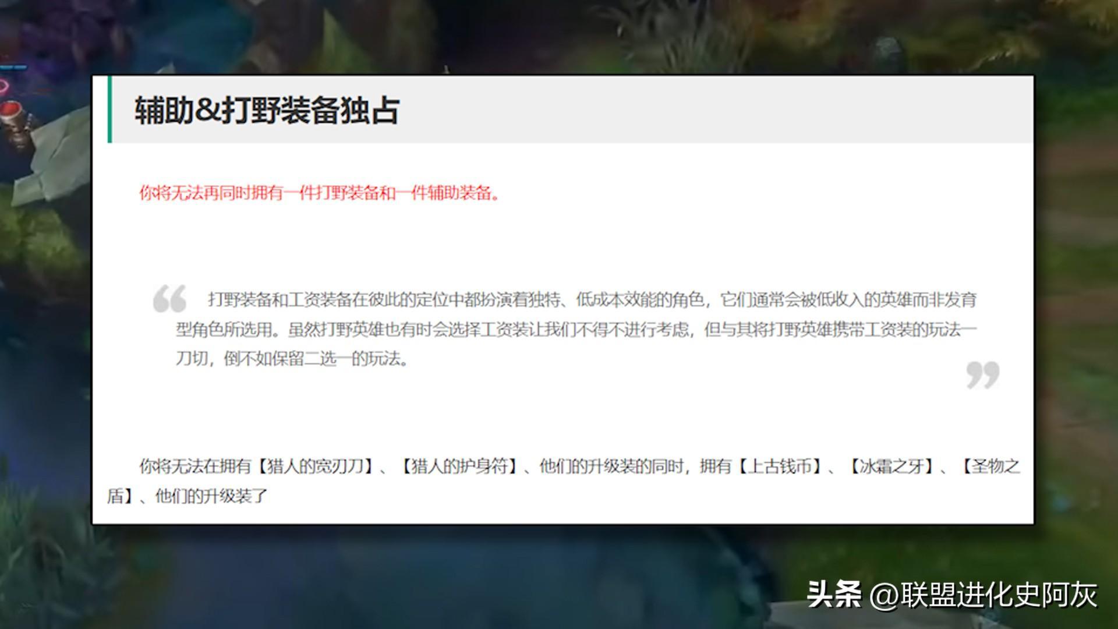This screenshot has width=1118, height=629.
Task: Click the heading 辅助&打野装备独占
Action: coord(267,110)
